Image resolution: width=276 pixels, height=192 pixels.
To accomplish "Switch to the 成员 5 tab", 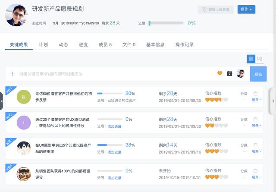I will pyautogui.click(x=105, y=44).
